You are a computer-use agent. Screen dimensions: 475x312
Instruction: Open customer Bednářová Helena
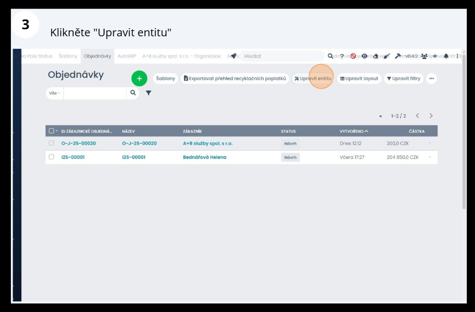(204, 157)
